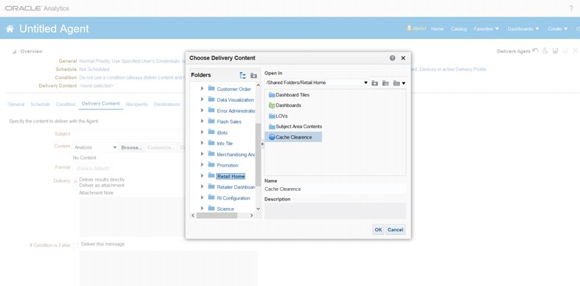Click the home icon beside Untitled Agent
The image size is (580, 286).
click(10, 29)
